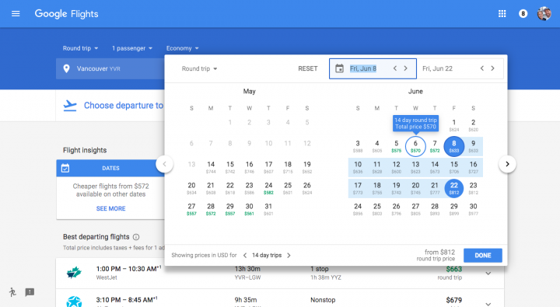Click the $679 flight price
Image resolution: width=560 pixels, height=307 pixels.
point(453,300)
